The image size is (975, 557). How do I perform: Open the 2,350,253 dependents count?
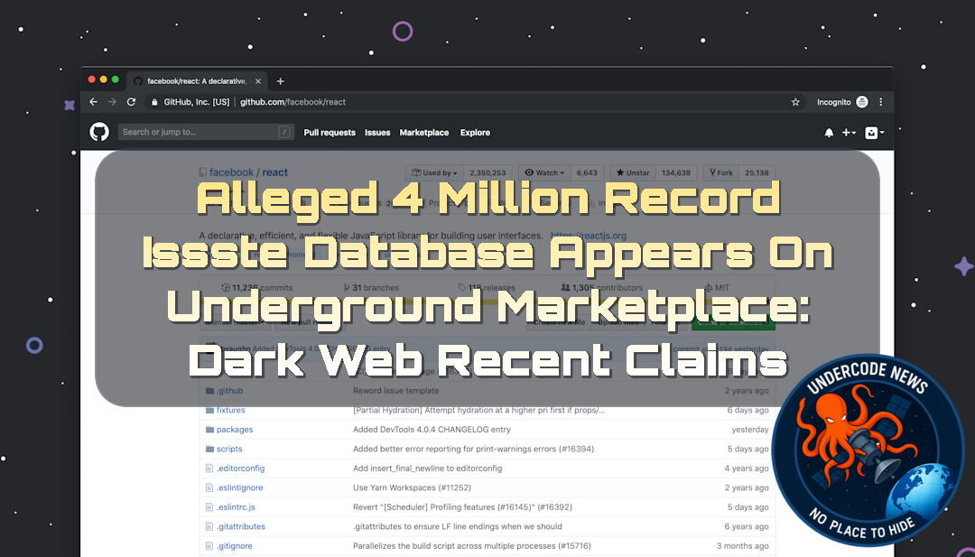[487, 172]
